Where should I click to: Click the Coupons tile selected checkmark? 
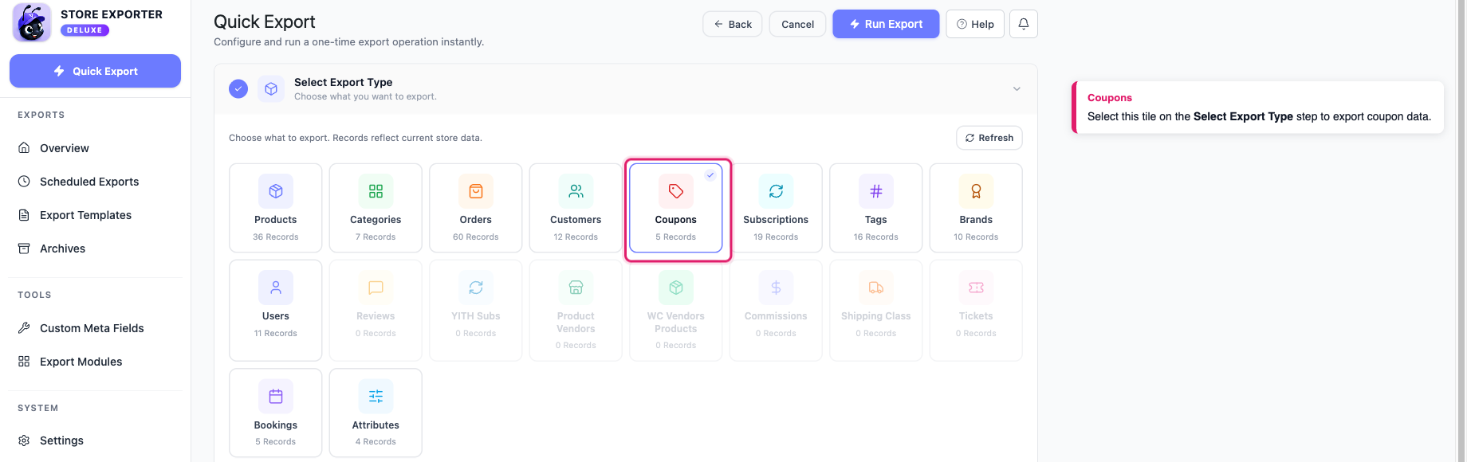(x=710, y=175)
